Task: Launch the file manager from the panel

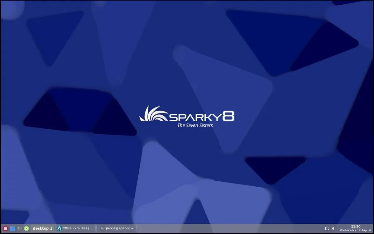Action: click(12, 228)
